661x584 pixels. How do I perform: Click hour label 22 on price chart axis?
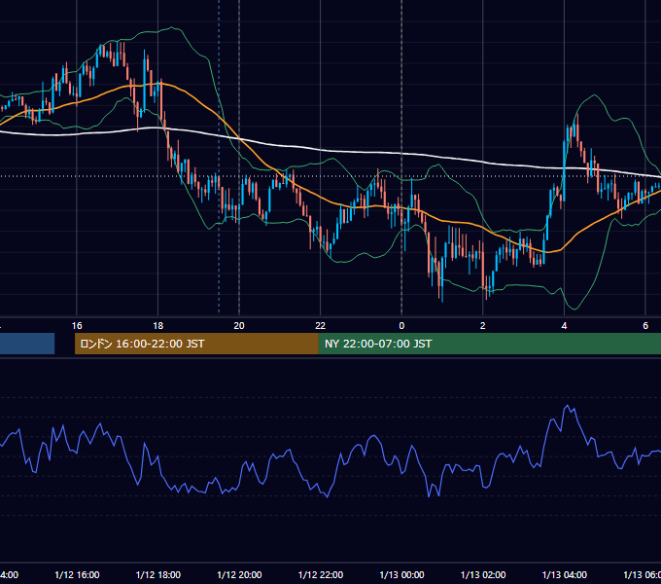click(321, 326)
